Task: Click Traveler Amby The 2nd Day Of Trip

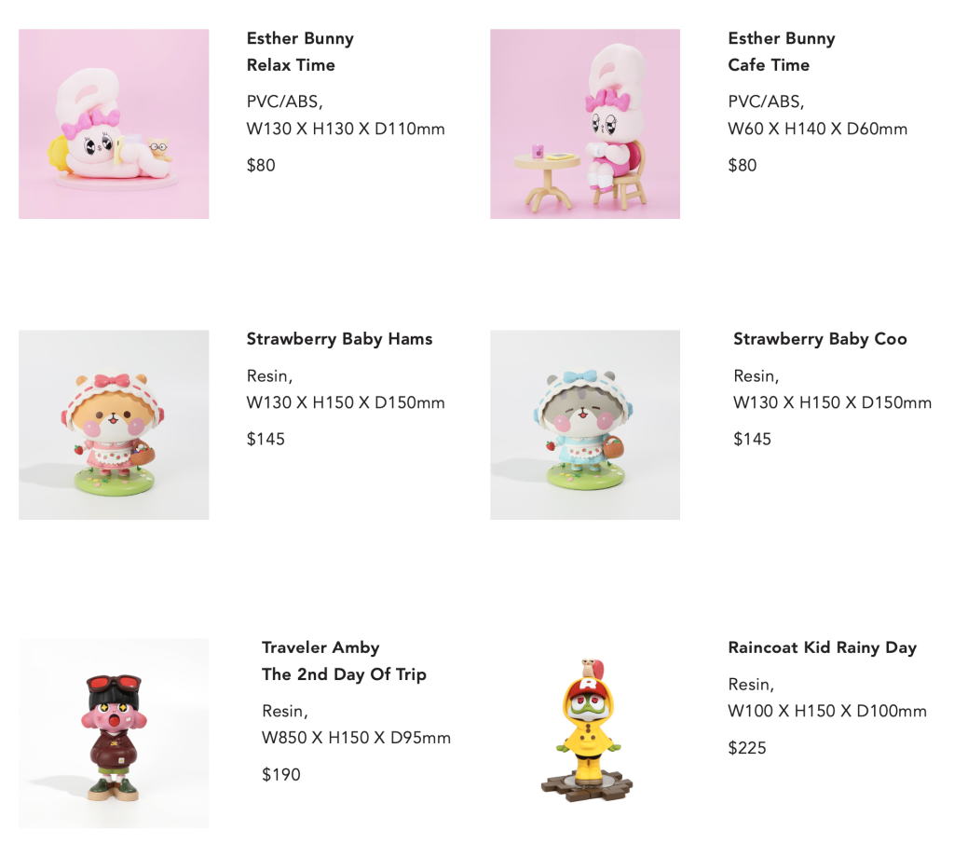Action: pos(344,661)
